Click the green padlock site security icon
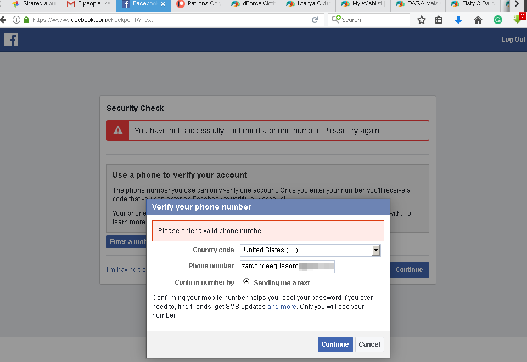The image size is (527, 362). [x=26, y=20]
